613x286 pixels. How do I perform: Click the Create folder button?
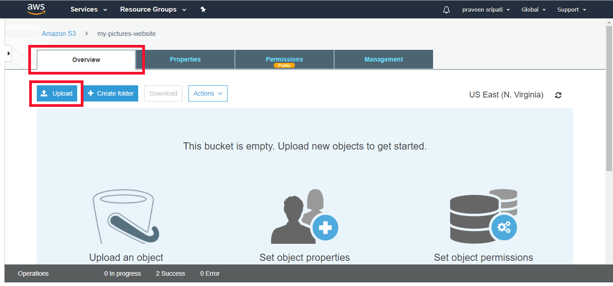click(110, 93)
